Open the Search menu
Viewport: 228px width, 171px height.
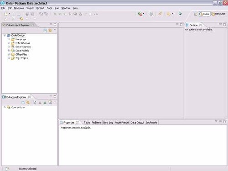[x=30, y=8]
